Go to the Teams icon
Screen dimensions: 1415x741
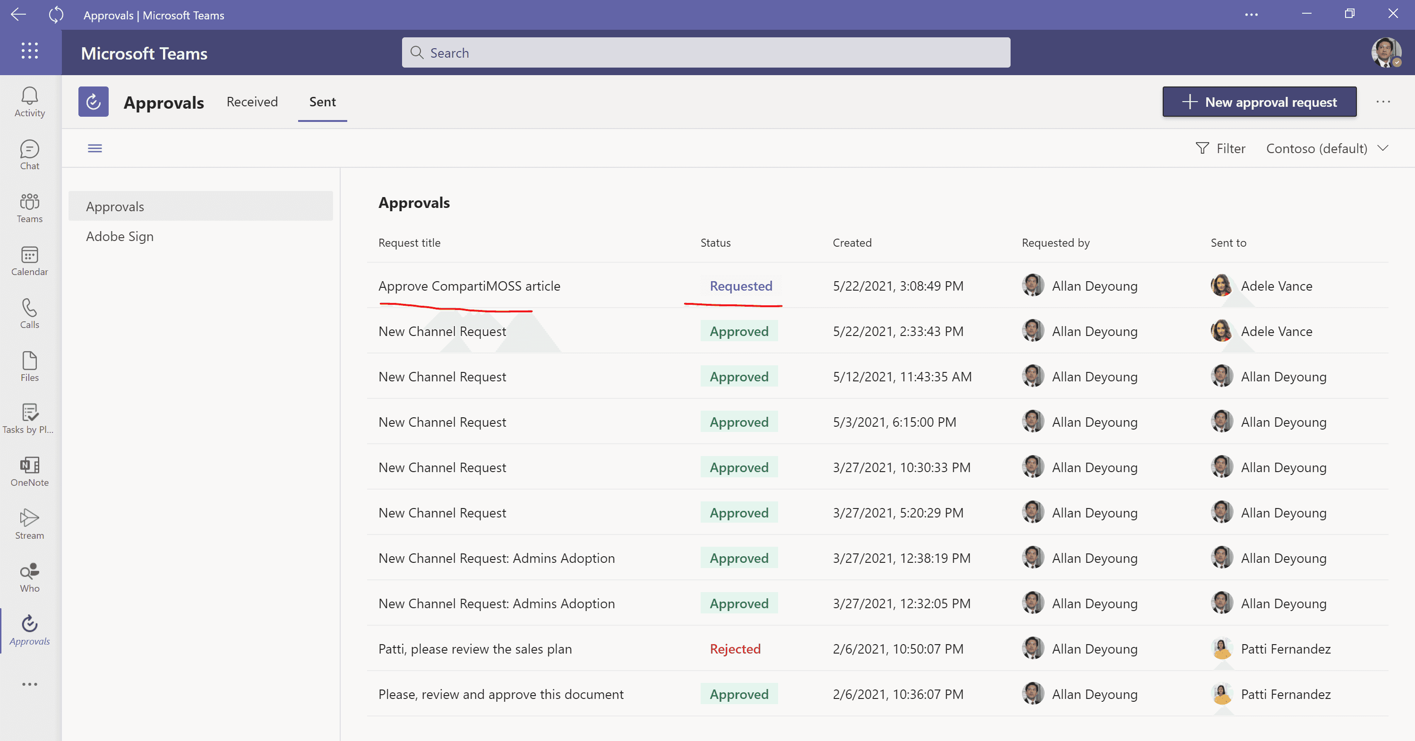[x=30, y=207]
